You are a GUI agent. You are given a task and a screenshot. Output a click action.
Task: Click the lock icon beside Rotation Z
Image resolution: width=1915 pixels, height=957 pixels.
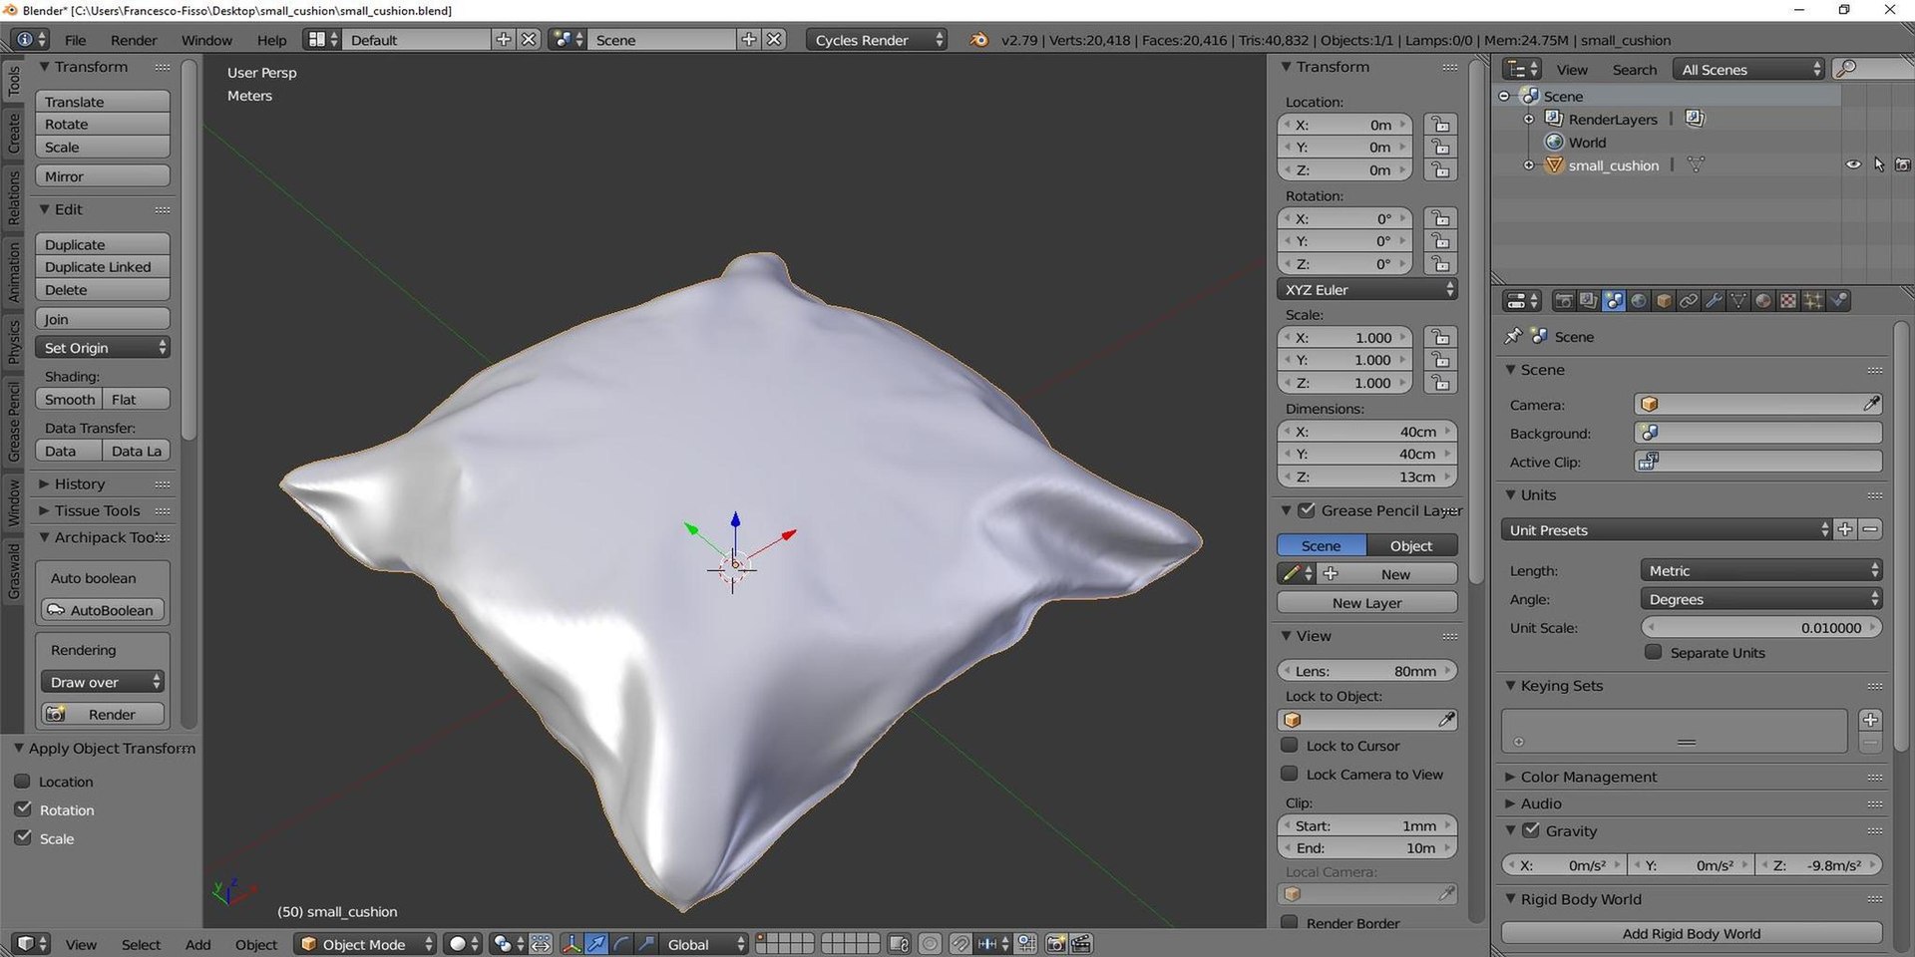pyautogui.click(x=1440, y=264)
